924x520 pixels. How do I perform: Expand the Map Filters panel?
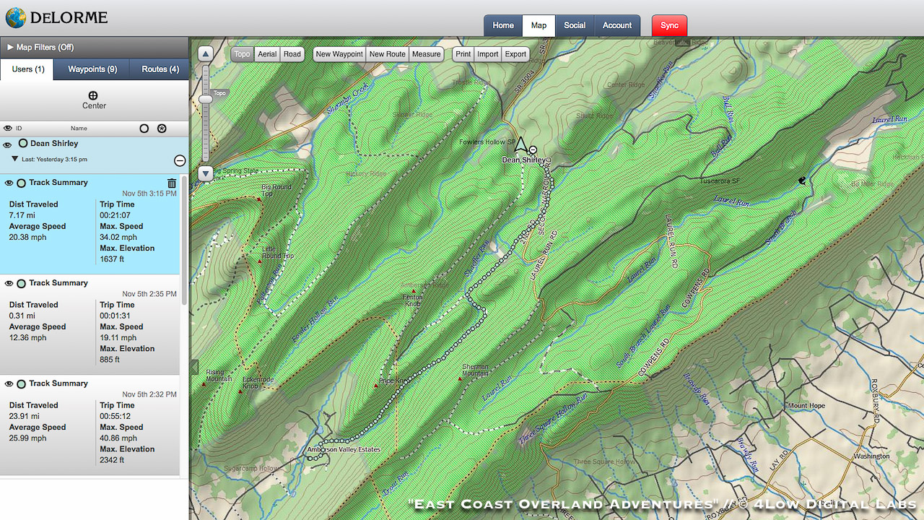(x=9, y=48)
